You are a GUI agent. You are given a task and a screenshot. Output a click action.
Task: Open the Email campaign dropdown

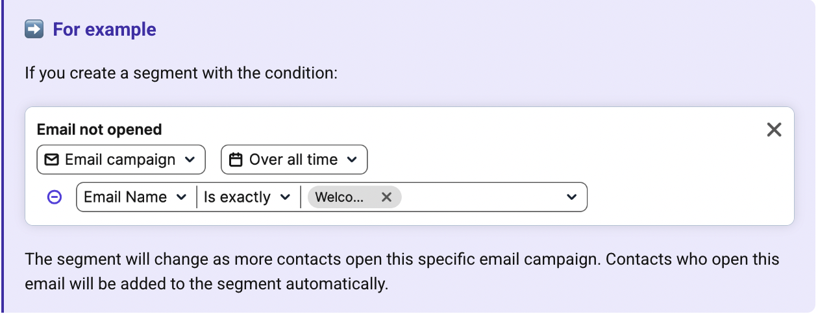[x=121, y=160]
